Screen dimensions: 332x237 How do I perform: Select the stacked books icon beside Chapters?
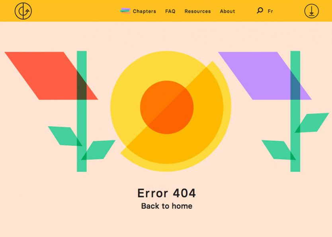coord(125,10)
